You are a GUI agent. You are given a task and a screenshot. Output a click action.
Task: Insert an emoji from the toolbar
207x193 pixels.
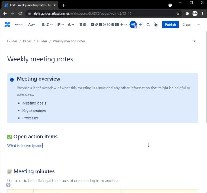109,25
